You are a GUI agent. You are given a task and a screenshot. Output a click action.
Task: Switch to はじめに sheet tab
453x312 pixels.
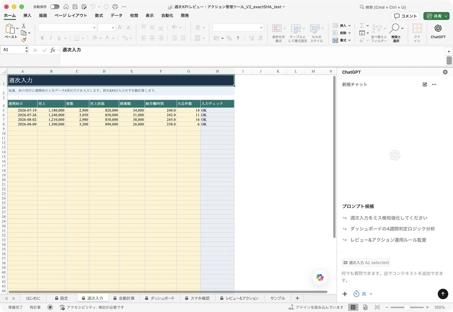click(x=33, y=298)
